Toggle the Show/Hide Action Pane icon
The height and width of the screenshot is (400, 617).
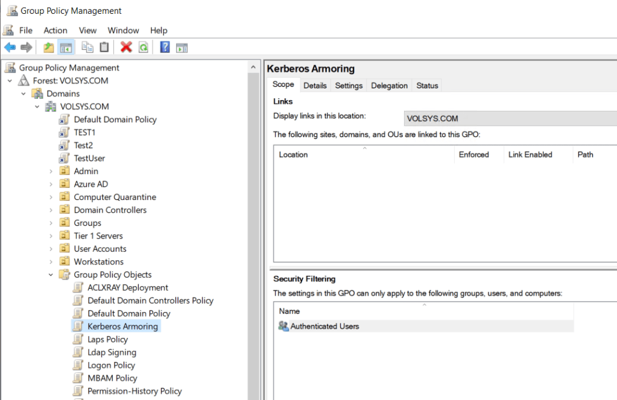(x=182, y=48)
